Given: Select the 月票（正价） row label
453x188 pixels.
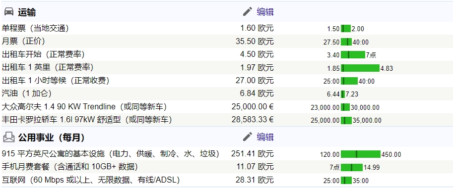Looking at the screenshot, I should pyautogui.click(x=23, y=41).
